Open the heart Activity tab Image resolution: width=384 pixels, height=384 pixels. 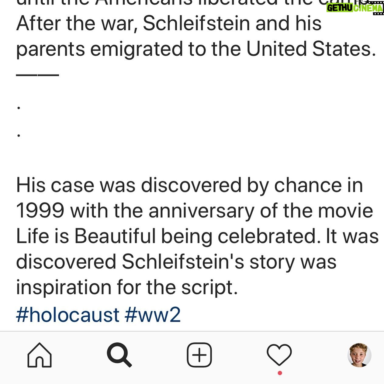(279, 355)
